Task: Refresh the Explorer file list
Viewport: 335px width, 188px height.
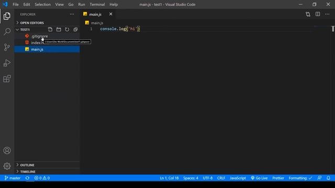Action: 67,29
